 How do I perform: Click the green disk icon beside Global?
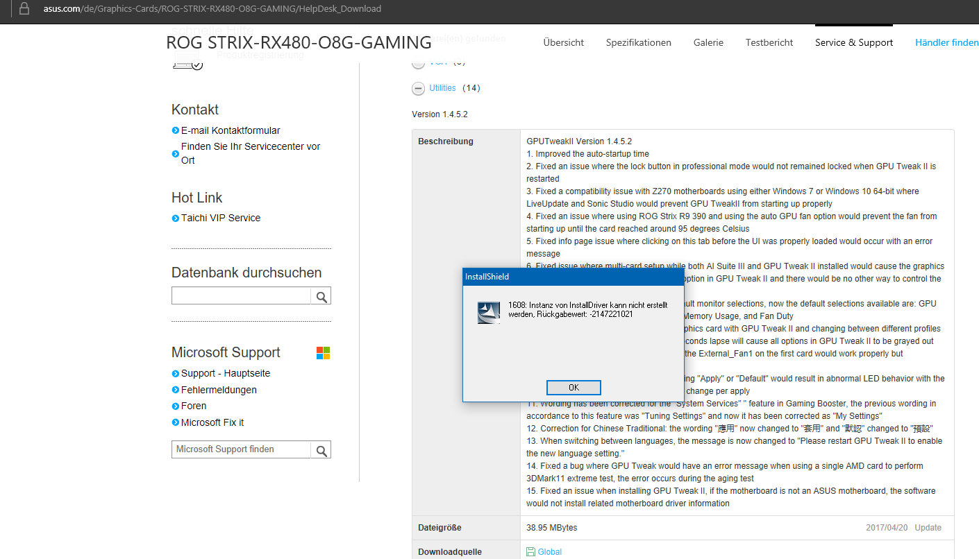[x=531, y=552]
